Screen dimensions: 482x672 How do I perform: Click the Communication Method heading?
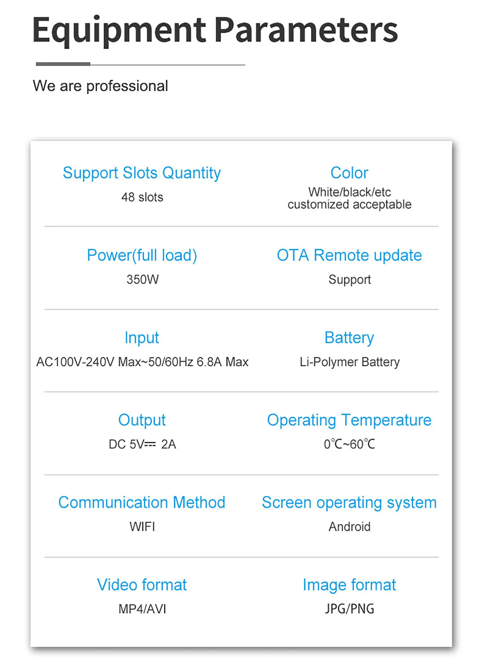142,502
